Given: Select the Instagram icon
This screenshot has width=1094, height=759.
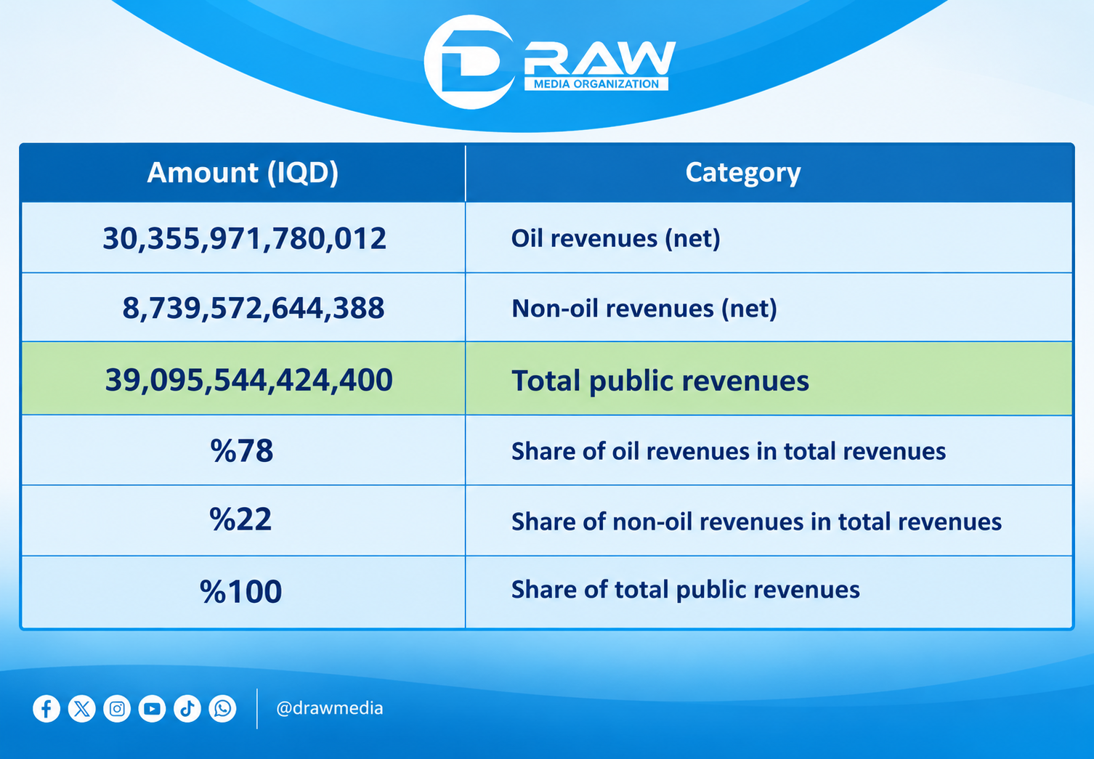Looking at the screenshot, I should (117, 709).
